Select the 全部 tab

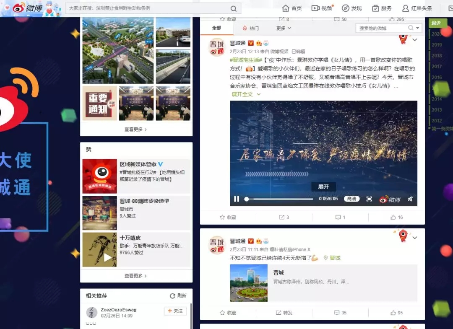click(x=217, y=28)
